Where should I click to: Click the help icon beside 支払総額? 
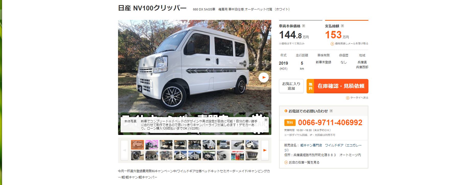342,26
